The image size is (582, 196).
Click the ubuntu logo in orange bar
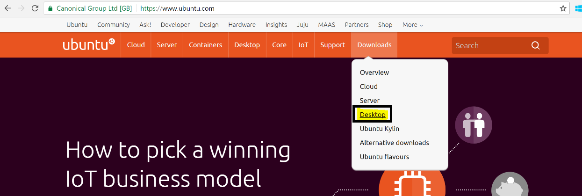(x=89, y=45)
